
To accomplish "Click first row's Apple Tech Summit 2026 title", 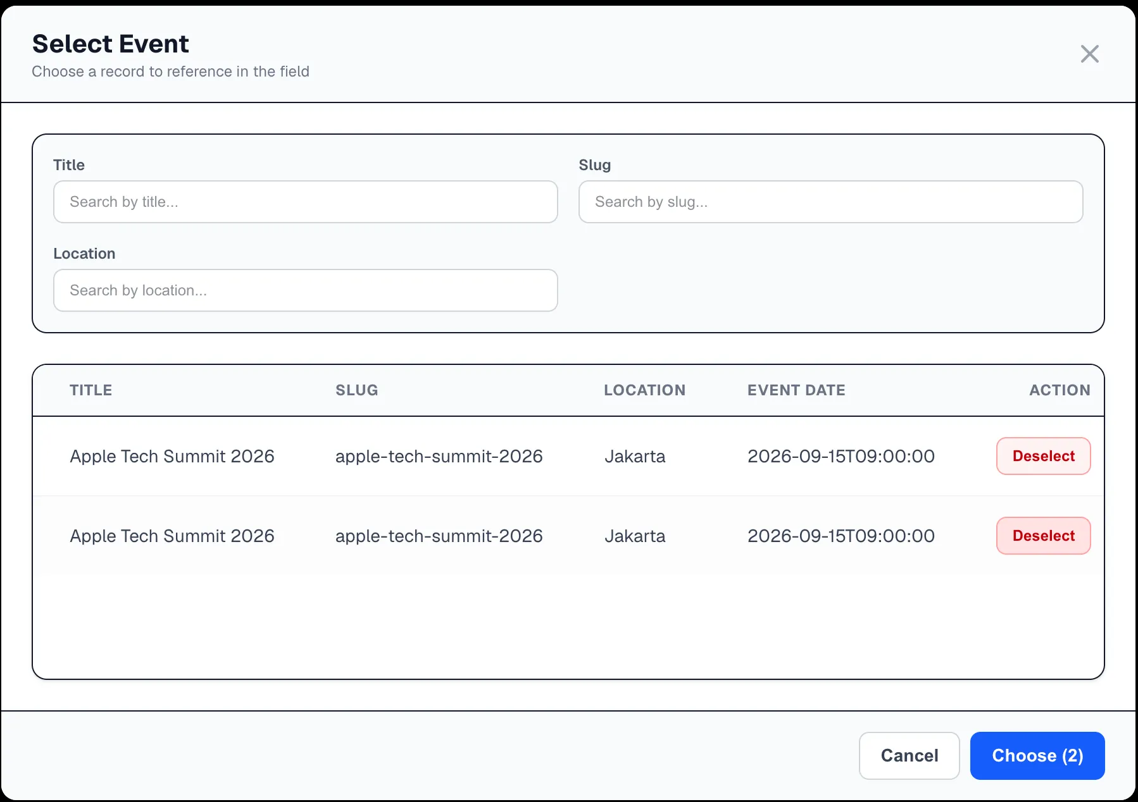I will click(172, 456).
